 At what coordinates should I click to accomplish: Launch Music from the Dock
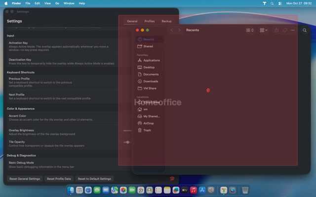[x=194, y=190]
